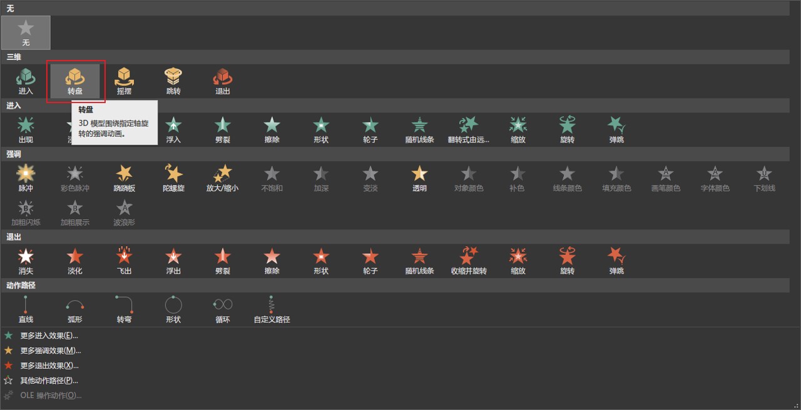This screenshot has height=410, width=801.
Task: Apply the 脉冲 emphasis effect
Action: point(26,177)
